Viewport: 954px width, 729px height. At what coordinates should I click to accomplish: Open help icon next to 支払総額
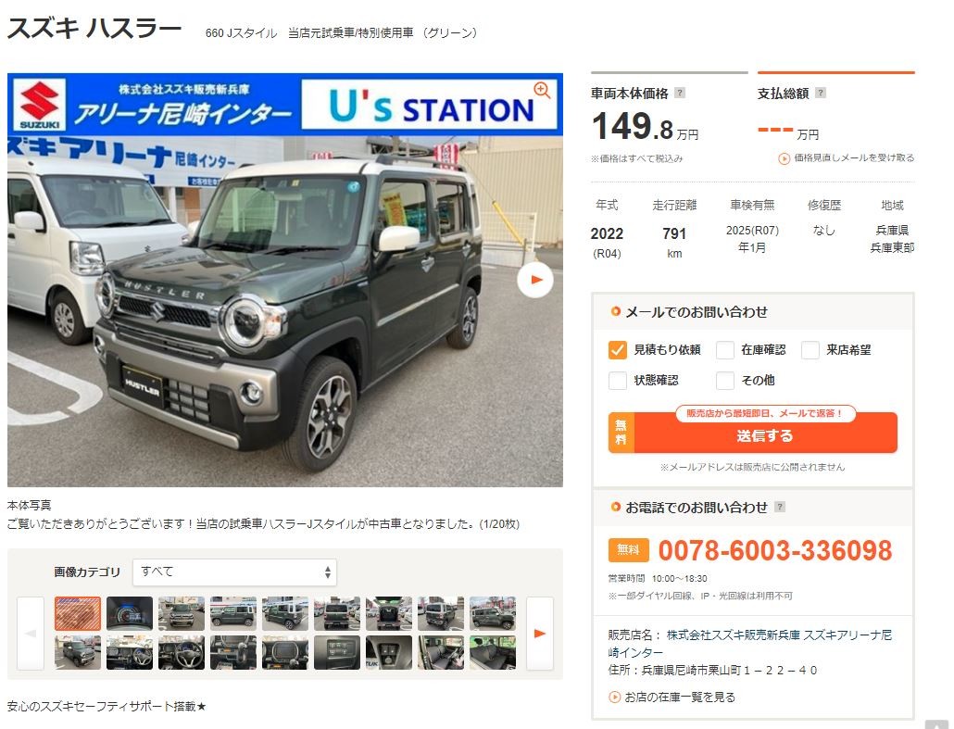[820, 93]
